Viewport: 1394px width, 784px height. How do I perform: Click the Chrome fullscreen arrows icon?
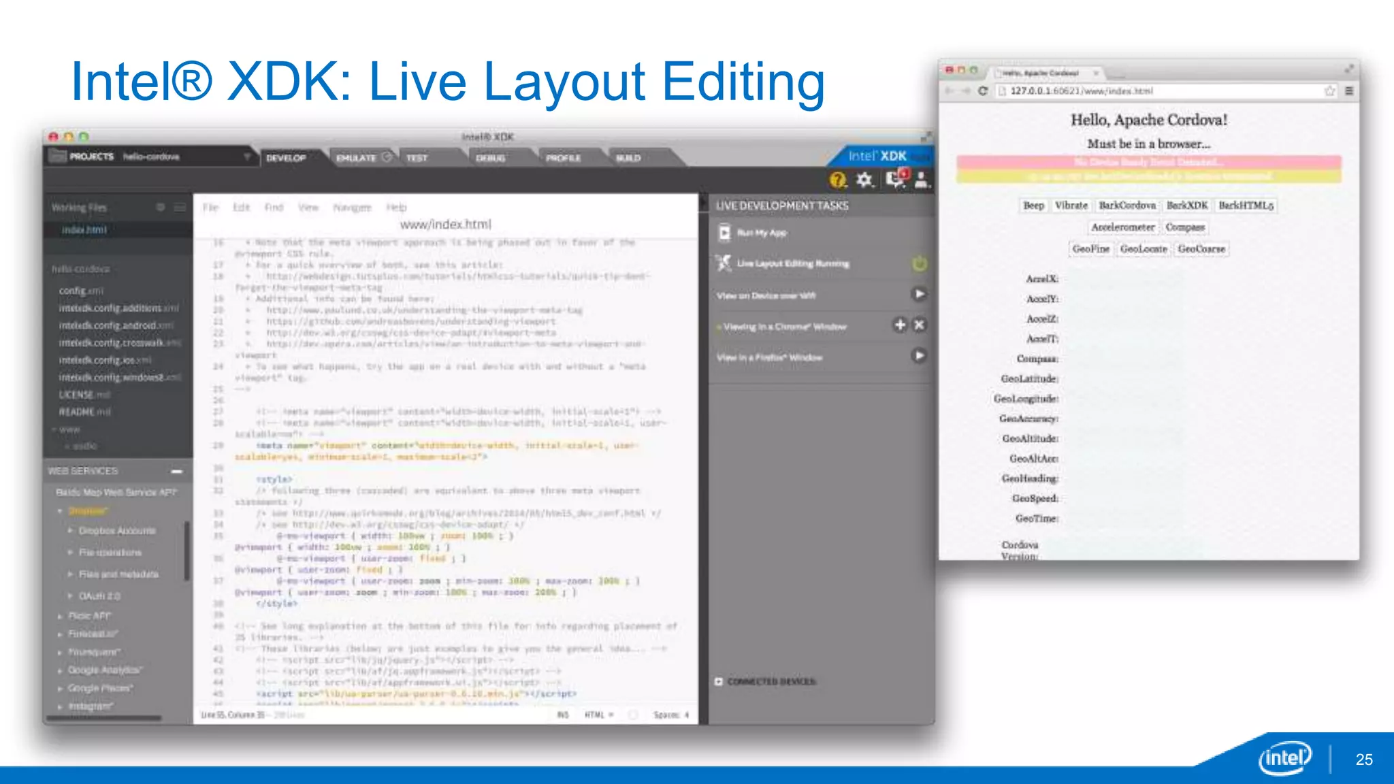click(1349, 69)
